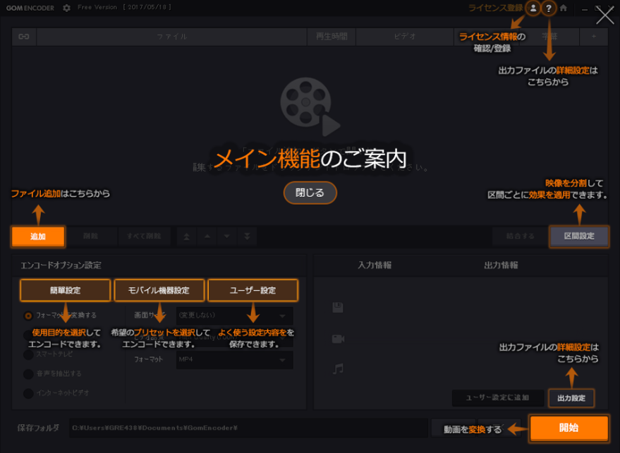Click the music note audio info icon
The width and height of the screenshot is (620, 453).
tap(338, 369)
